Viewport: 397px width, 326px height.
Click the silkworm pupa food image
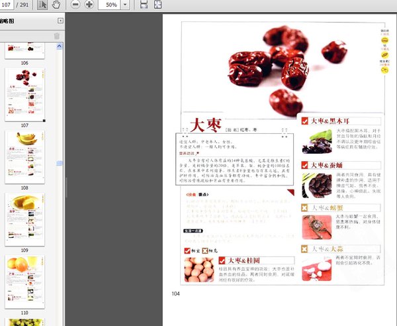317,186
